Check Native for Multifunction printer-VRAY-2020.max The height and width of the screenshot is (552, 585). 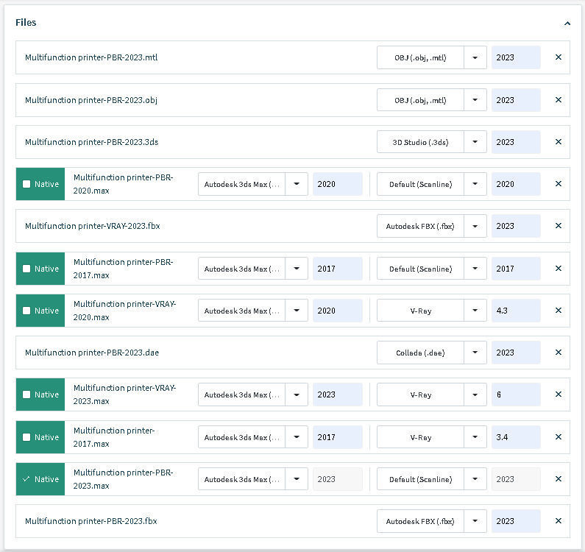coord(27,311)
